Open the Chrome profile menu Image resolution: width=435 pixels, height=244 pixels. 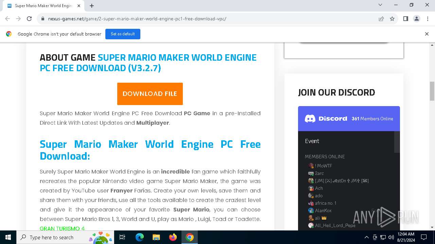click(417, 19)
